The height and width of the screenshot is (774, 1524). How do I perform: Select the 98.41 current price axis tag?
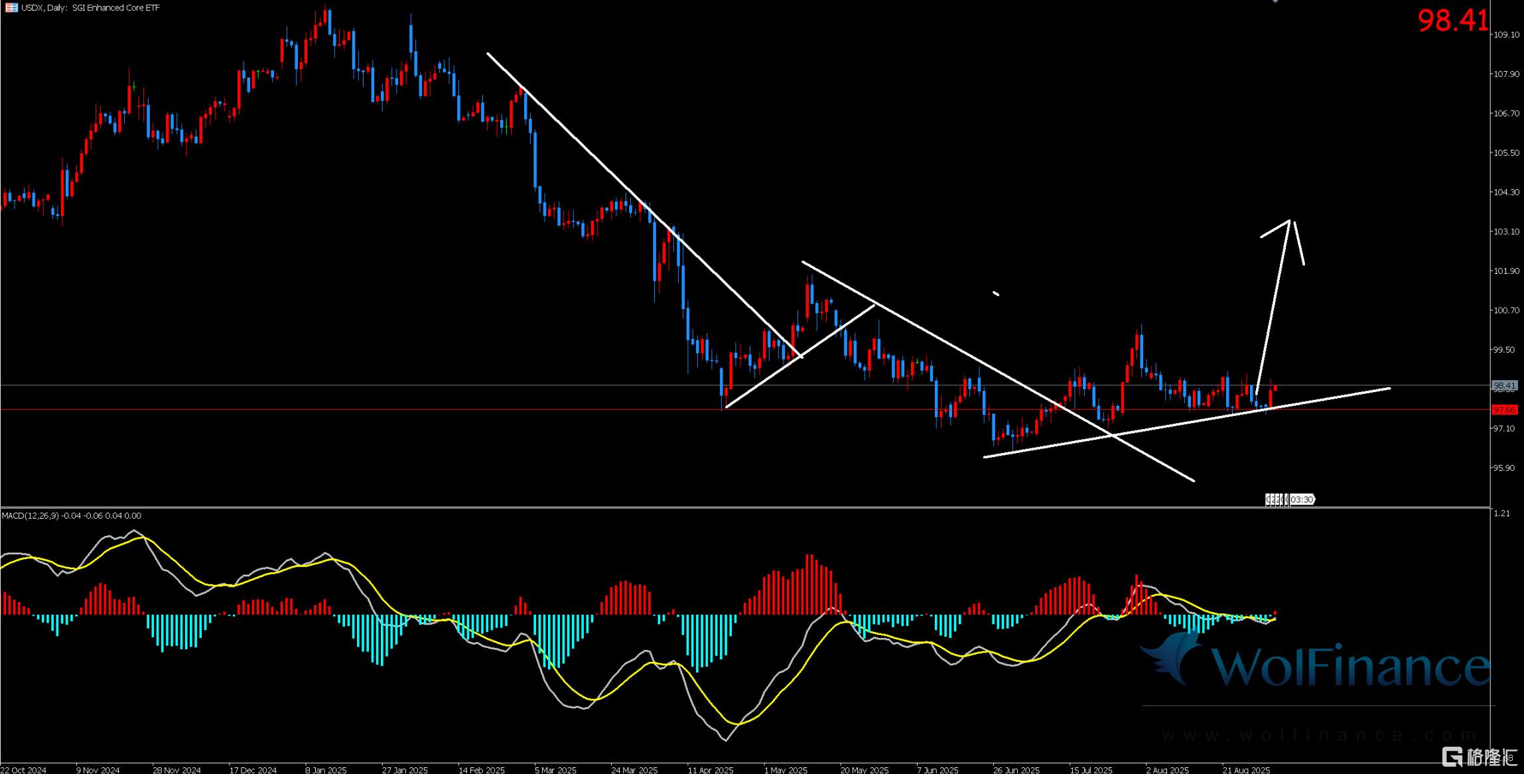[1504, 385]
